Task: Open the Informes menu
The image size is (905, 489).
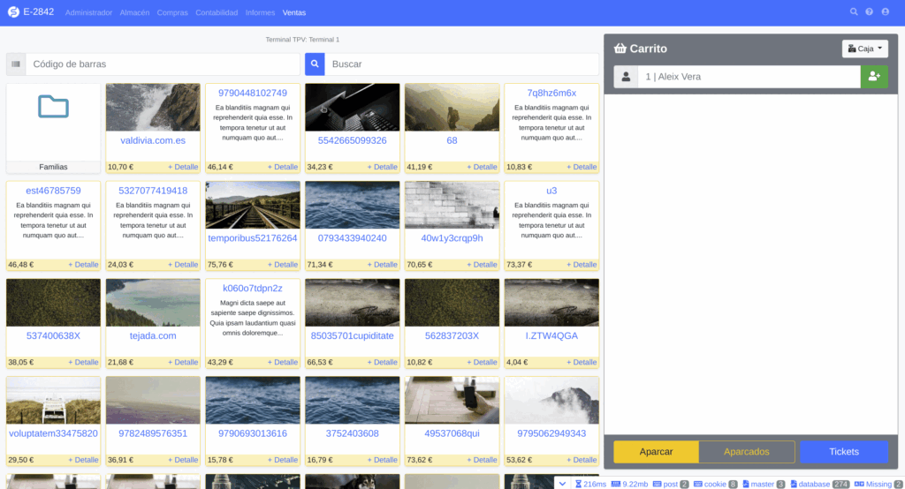Action: [260, 13]
